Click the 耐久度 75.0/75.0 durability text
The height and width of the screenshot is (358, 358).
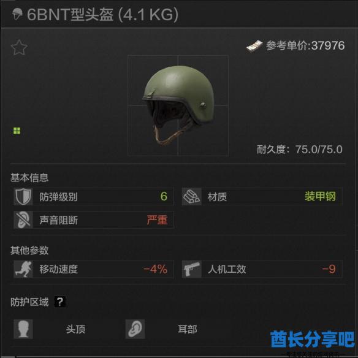tap(300, 150)
